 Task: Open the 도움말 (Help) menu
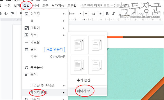72,6
